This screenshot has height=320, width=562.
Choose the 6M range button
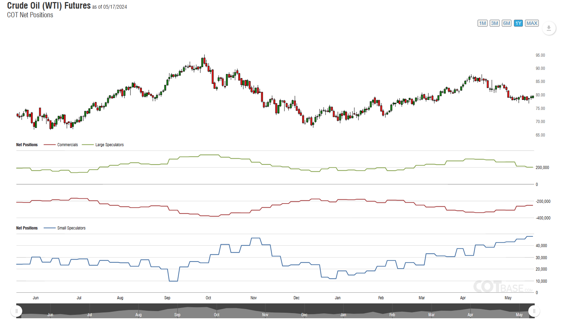[507, 23]
